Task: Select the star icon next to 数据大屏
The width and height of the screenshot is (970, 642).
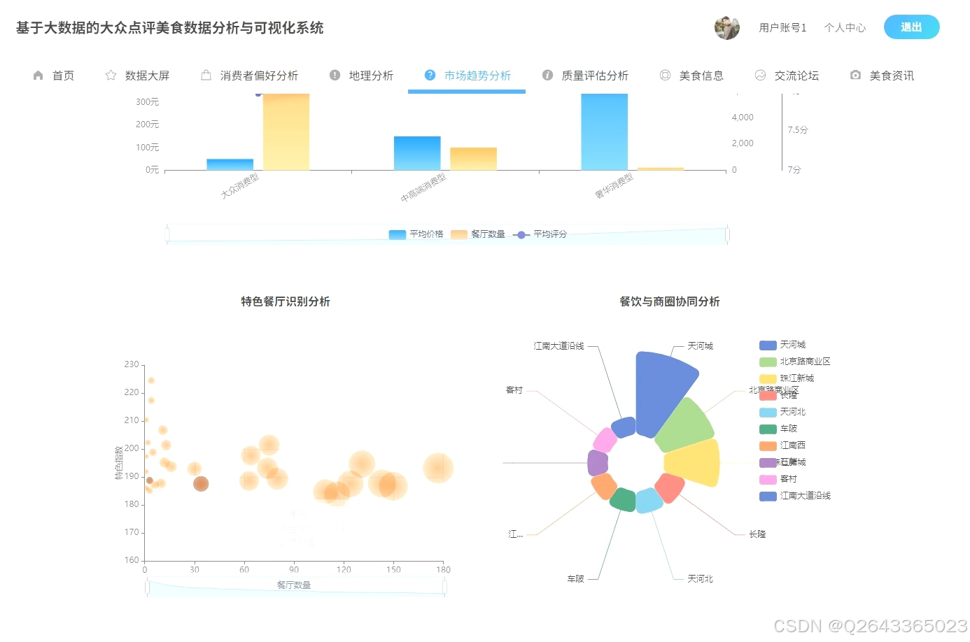Action: [x=110, y=75]
